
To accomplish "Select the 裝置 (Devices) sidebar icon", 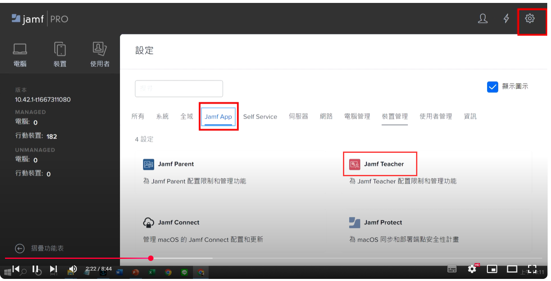I will point(60,54).
